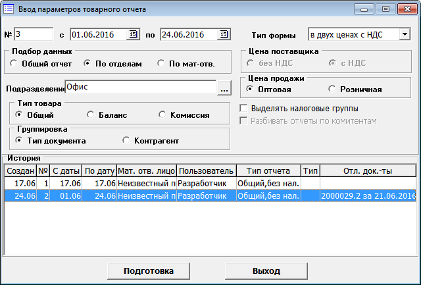Image resolution: width=421 pixels, height=285 pixels.
Task: Set grouping to 'Контрагент'
Action: tap(127, 141)
